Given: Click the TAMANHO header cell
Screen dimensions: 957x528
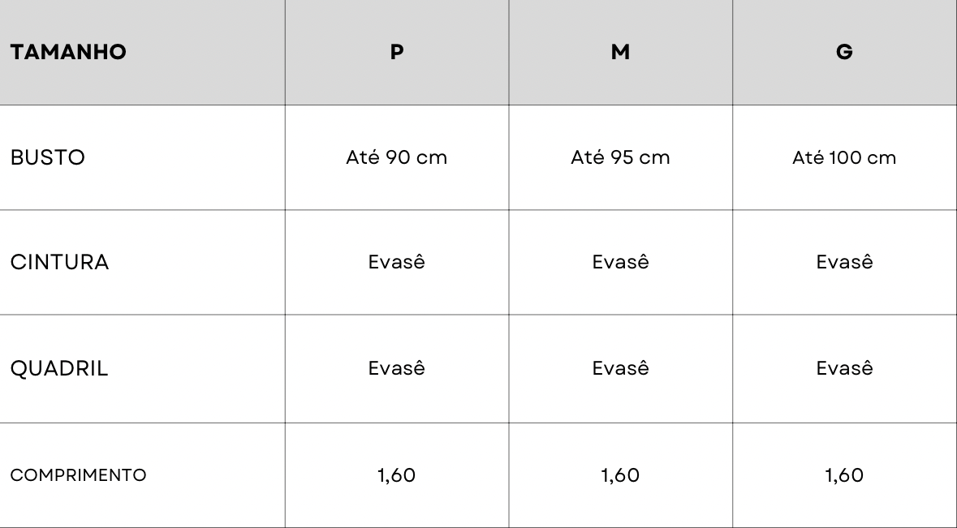Looking at the screenshot, I should pyautogui.click(x=68, y=54).
